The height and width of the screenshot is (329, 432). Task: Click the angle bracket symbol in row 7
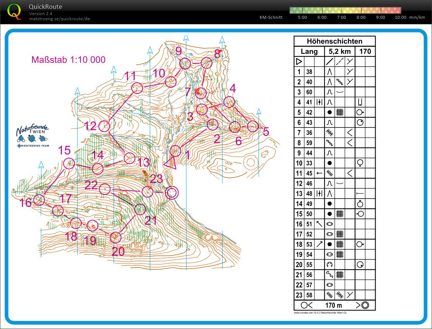pyautogui.click(x=350, y=133)
